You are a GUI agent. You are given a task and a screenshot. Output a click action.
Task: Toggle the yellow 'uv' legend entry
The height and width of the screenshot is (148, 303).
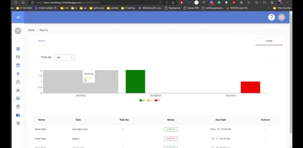150,100
